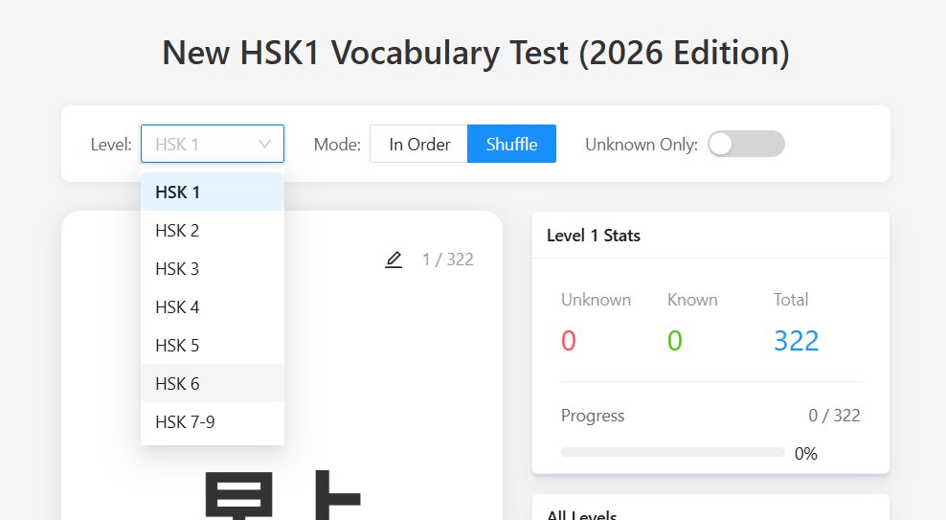Select Shuffle mode

pyautogui.click(x=511, y=145)
